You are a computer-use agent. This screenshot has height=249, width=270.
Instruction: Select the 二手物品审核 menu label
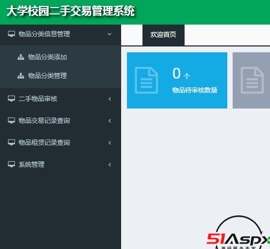[38, 99]
